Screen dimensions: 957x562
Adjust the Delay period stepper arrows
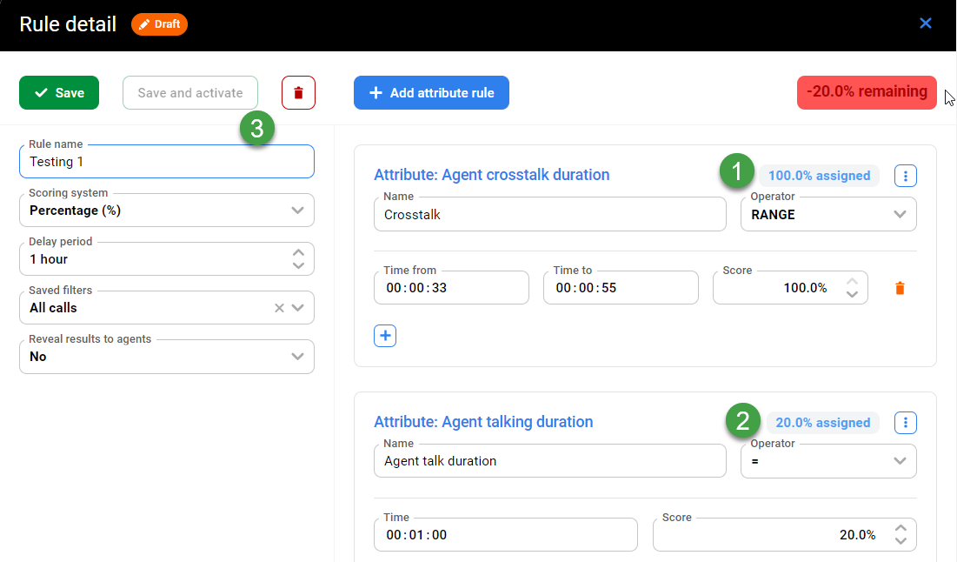[x=298, y=259]
